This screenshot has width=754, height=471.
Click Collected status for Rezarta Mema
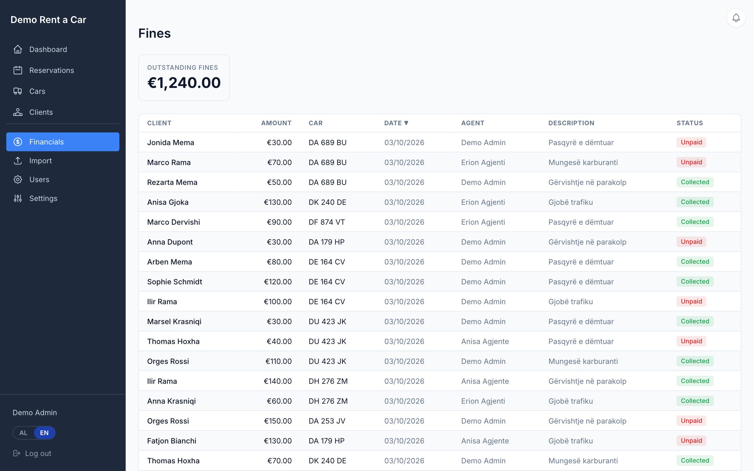pyautogui.click(x=695, y=182)
